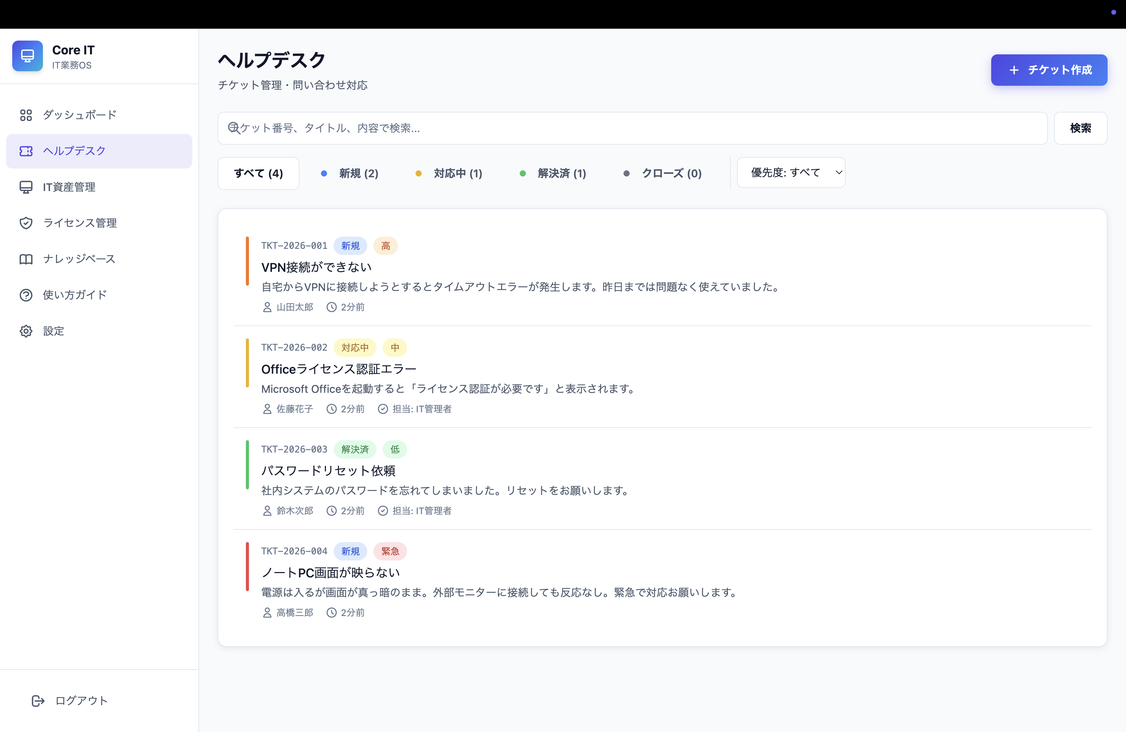Viewport: 1126px width, 732px height.
Task: Click the IT資産管理 monitor icon
Action: (26, 187)
